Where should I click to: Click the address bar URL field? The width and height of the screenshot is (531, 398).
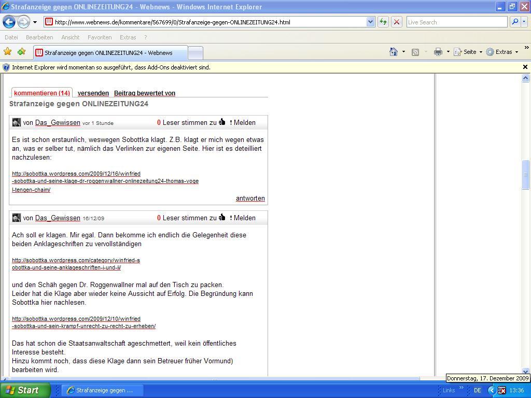pyautogui.click(x=205, y=22)
